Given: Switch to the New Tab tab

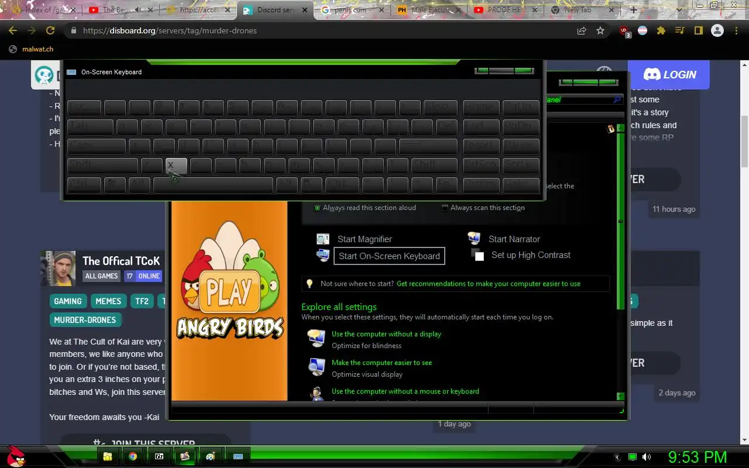Looking at the screenshot, I should click(578, 10).
